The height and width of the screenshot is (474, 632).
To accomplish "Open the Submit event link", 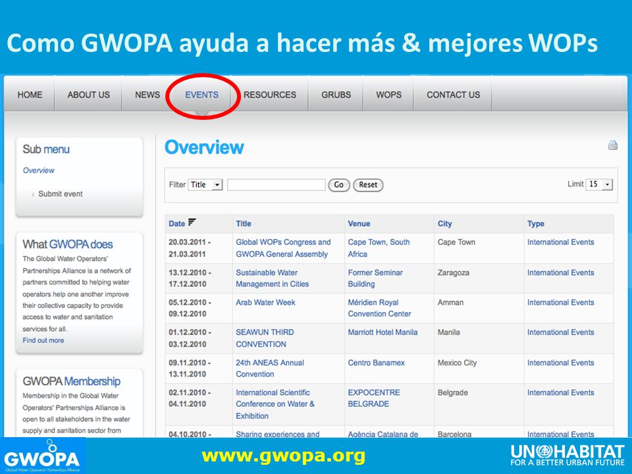I will click(61, 194).
